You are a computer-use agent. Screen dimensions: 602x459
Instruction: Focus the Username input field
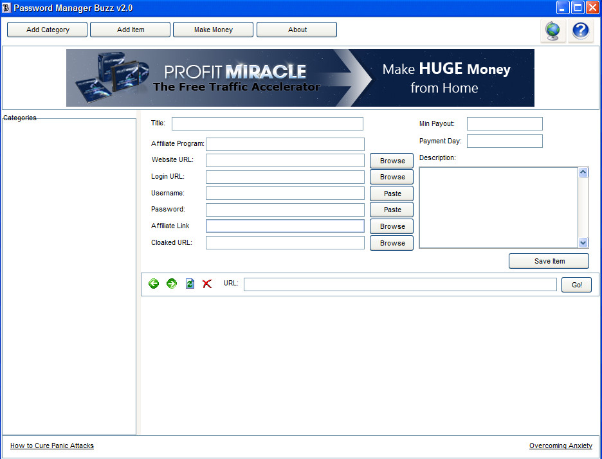[x=285, y=194]
